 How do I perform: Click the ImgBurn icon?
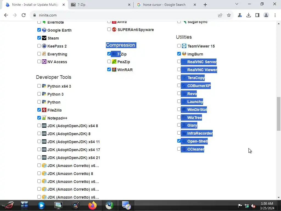click(x=184, y=54)
